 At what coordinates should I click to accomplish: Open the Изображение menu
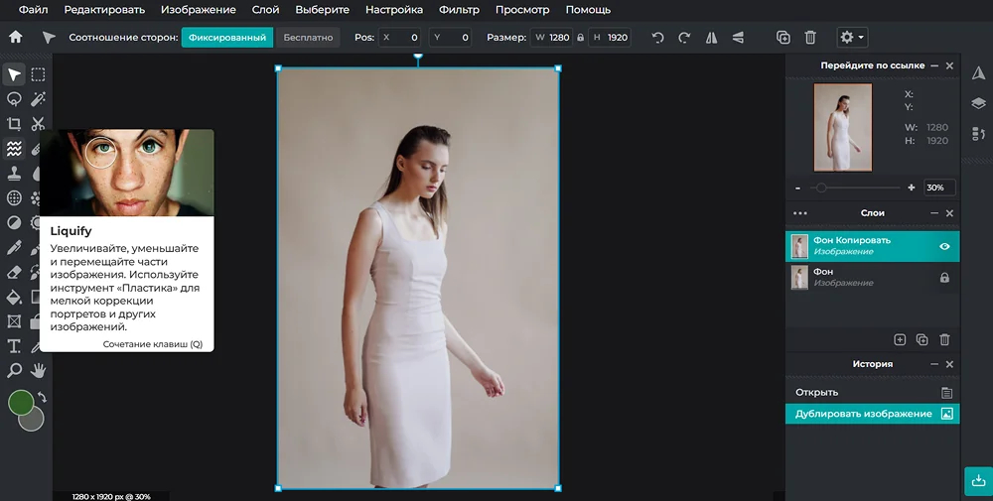199,10
